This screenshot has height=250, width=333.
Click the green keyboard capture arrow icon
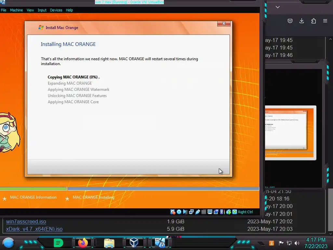tap(234, 212)
